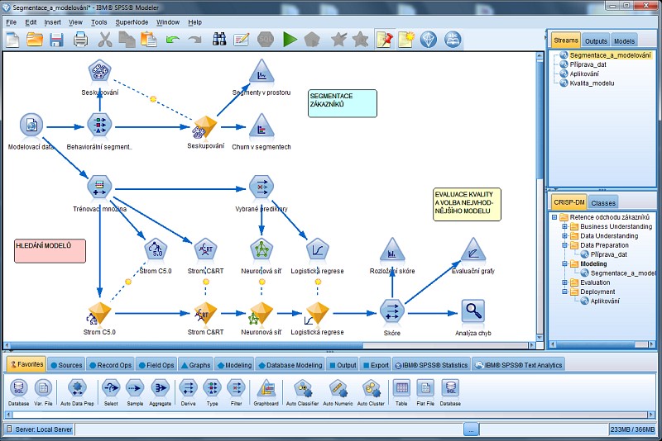Open the Modeling palette tab
Viewport: 662px width, 441px height.
pos(234,365)
